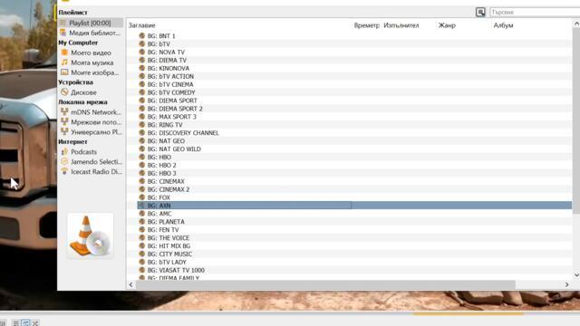Select mDNS Network Discovery
The width and height of the screenshot is (580, 326).
(96, 112)
